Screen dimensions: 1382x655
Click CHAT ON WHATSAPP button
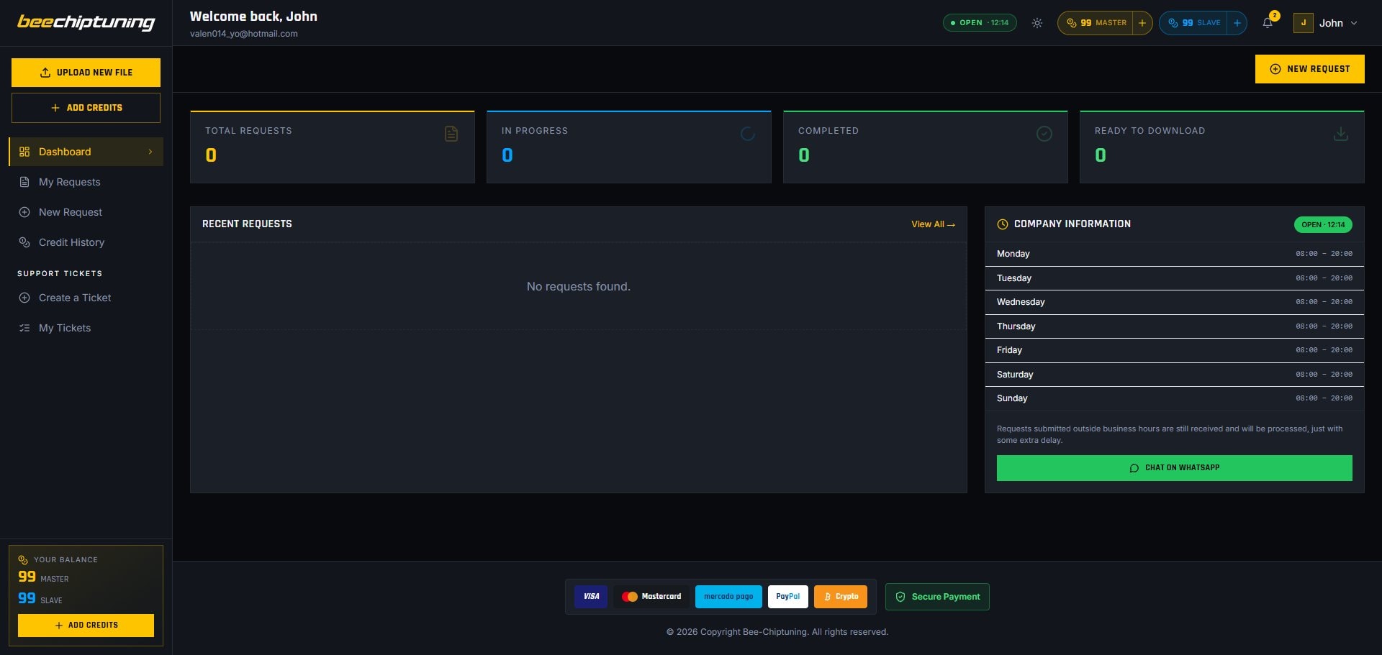(1175, 468)
